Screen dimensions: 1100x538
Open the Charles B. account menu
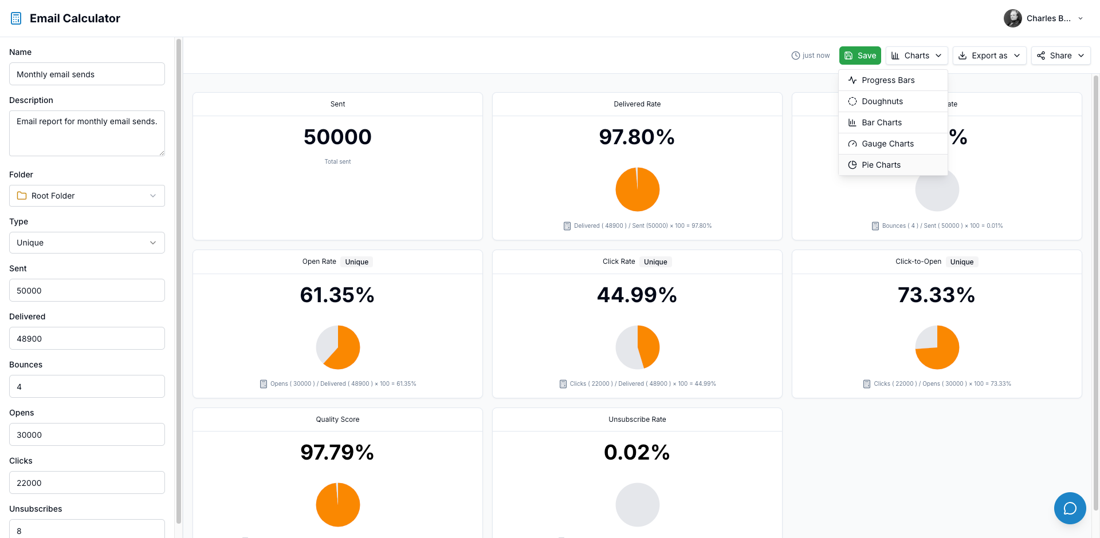pos(1044,18)
